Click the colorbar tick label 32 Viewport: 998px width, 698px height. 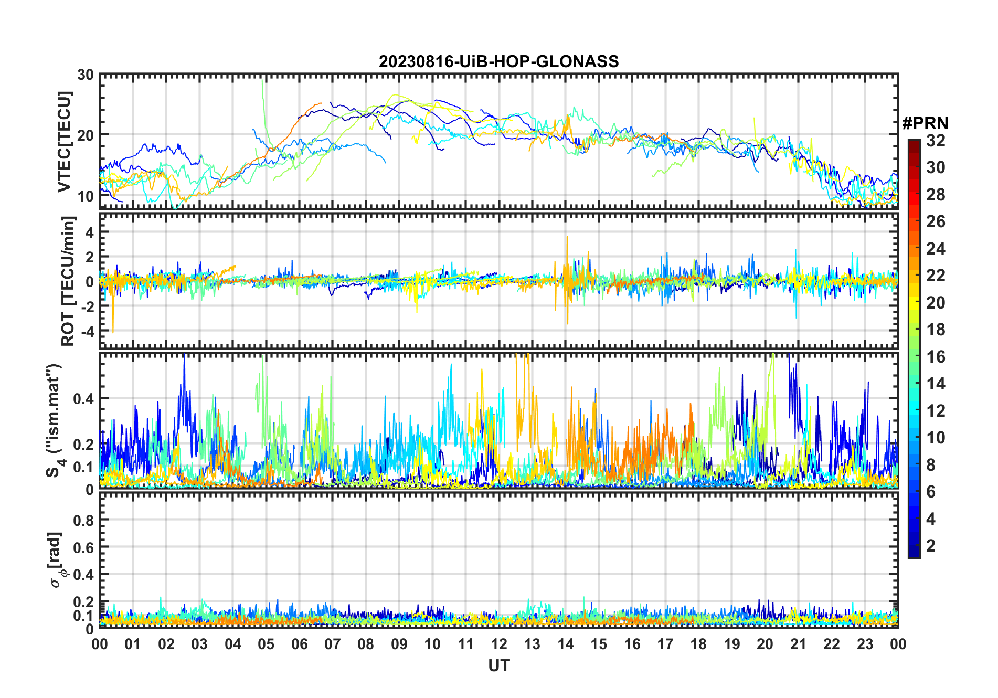(936, 141)
